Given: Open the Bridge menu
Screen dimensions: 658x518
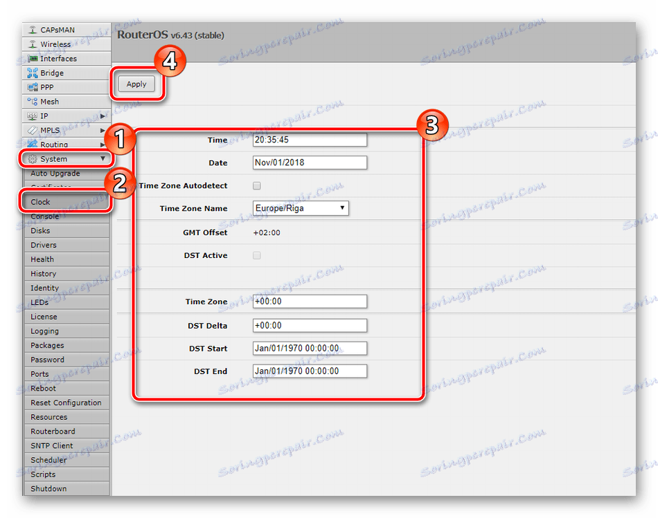Looking at the screenshot, I should tap(66, 73).
